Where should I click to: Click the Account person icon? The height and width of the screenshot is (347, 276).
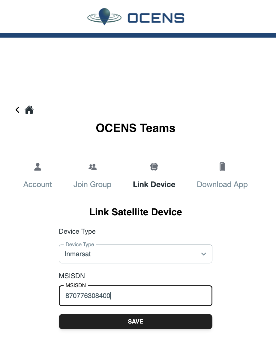coord(37,167)
